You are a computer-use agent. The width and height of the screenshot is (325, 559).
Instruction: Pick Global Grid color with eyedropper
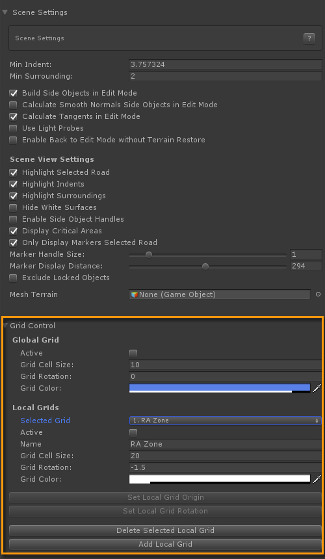pos(317,388)
